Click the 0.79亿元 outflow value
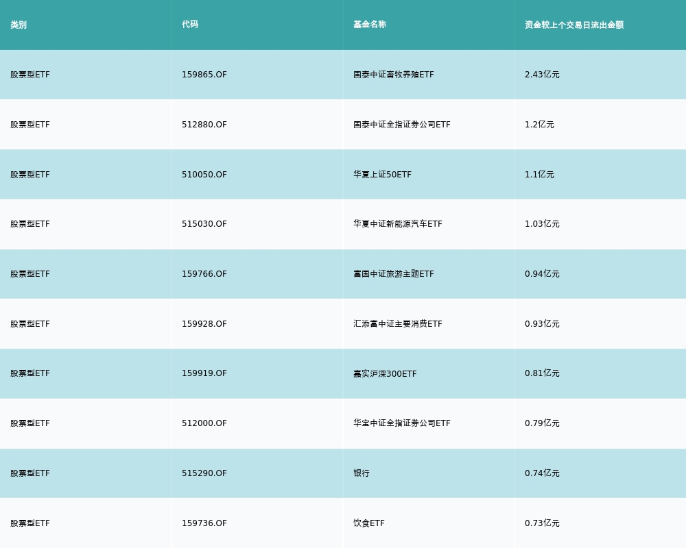Viewport: 686px width, 548px height. tap(542, 423)
